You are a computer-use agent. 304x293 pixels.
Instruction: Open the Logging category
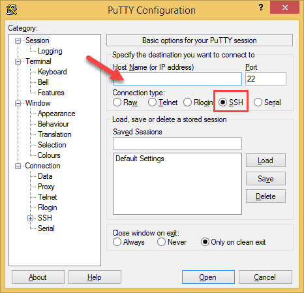click(x=50, y=51)
